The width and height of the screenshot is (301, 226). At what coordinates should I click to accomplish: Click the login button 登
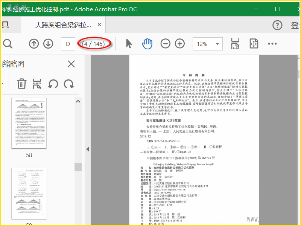(x=295, y=25)
